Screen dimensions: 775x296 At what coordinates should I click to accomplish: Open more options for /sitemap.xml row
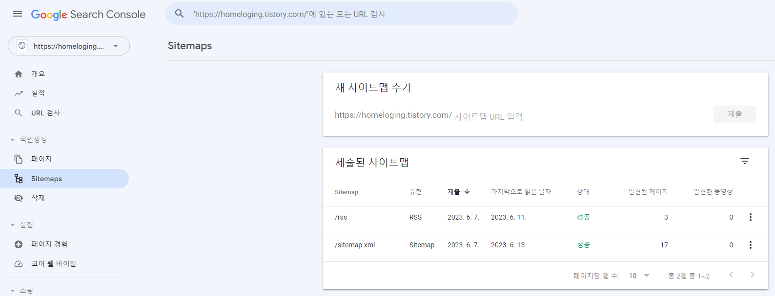(751, 245)
